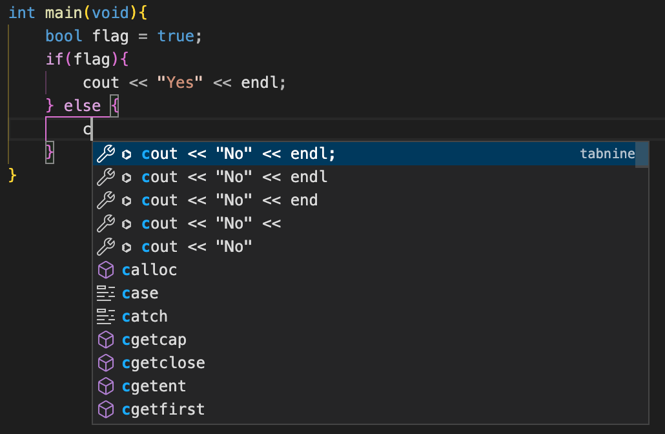This screenshot has height=434, width=665.
Task: Select cgetent from the suggestions
Action: pos(370,387)
